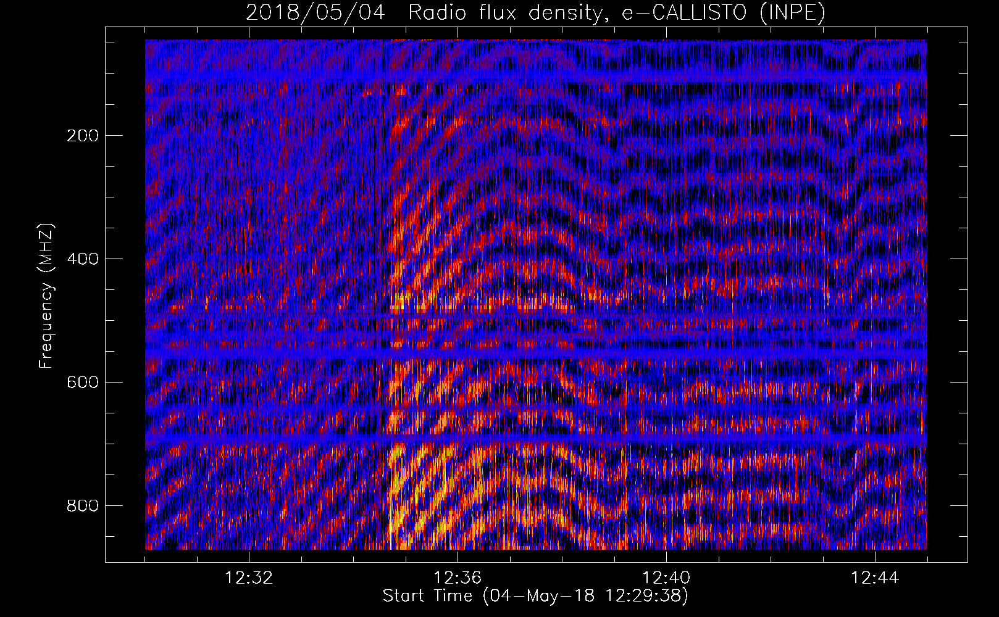The height and width of the screenshot is (617, 999).
Task: Click the 400 frequency tick label
Action: coord(83,259)
